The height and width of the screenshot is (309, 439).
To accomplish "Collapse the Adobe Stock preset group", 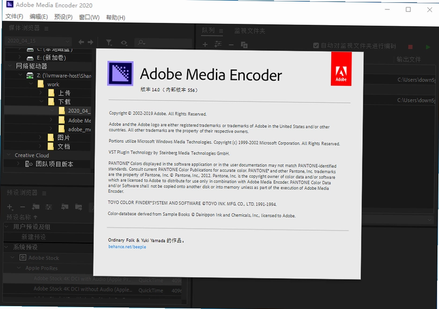I will tap(12, 257).
